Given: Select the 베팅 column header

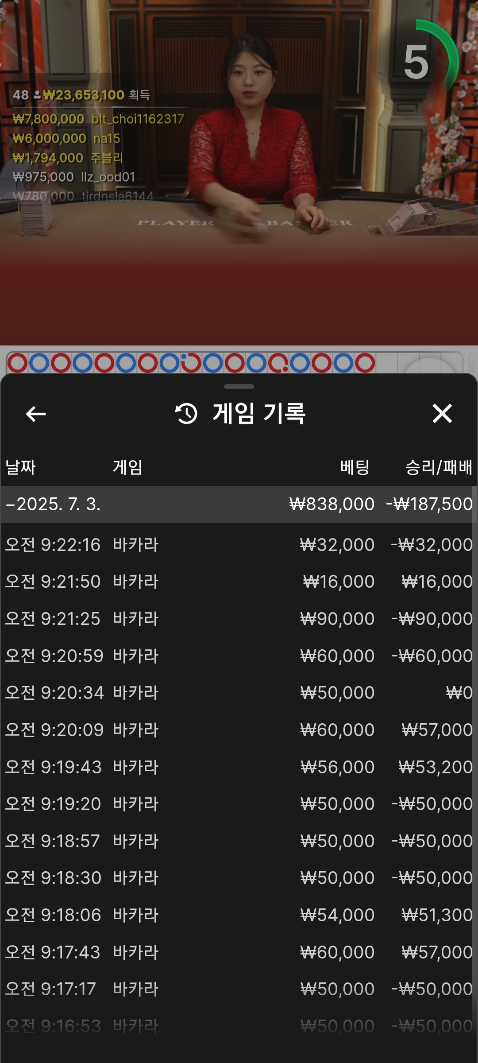Looking at the screenshot, I should [x=355, y=467].
